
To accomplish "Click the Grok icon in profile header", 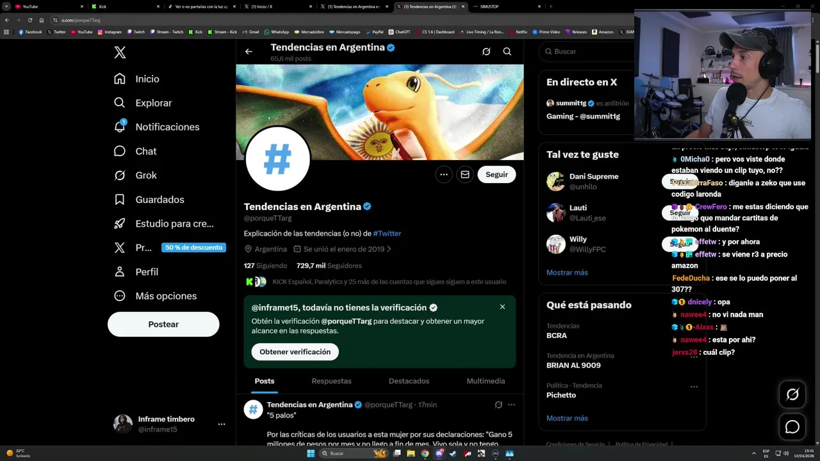I will point(486,52).
